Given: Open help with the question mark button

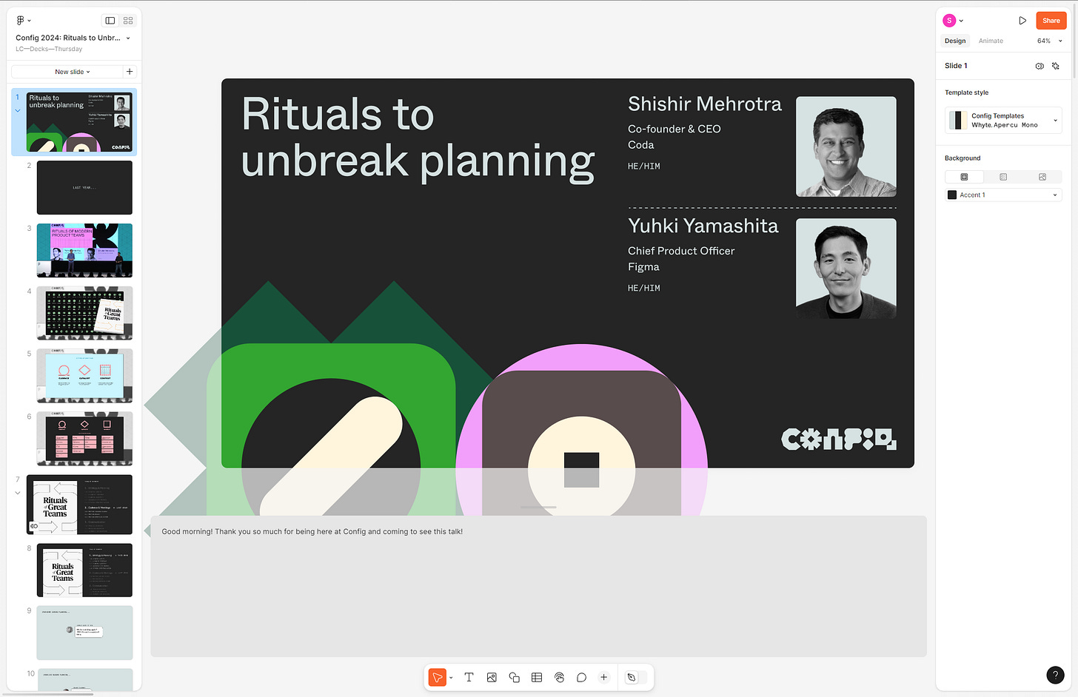Looking at the screenshot, I should (x=1055, y=675).
